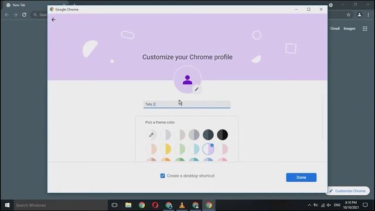This screenshot has width=375, height=211.
Task: Edit the profile avatar with the pencil icon
Action: pos(197,89)
